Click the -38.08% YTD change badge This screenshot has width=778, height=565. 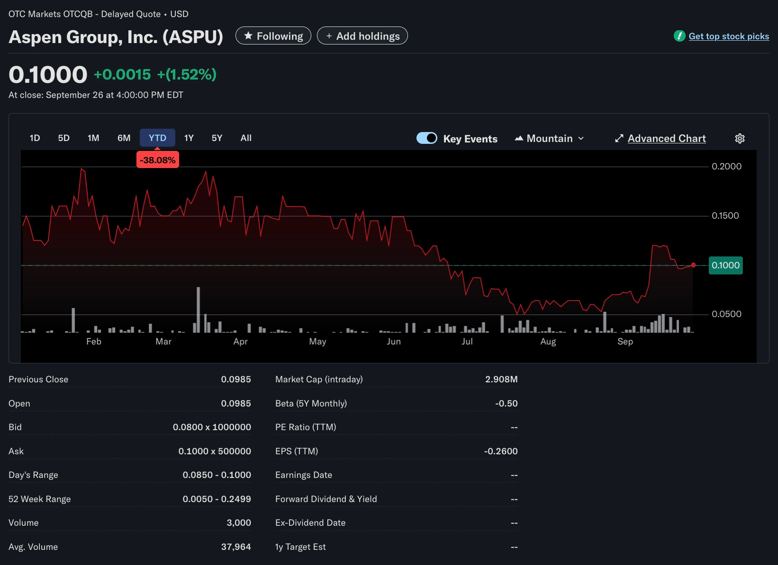pos(158,160)
